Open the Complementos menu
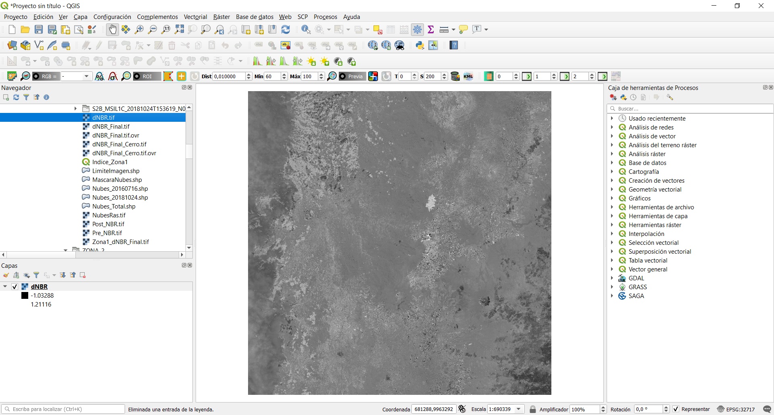 point(157,17)
